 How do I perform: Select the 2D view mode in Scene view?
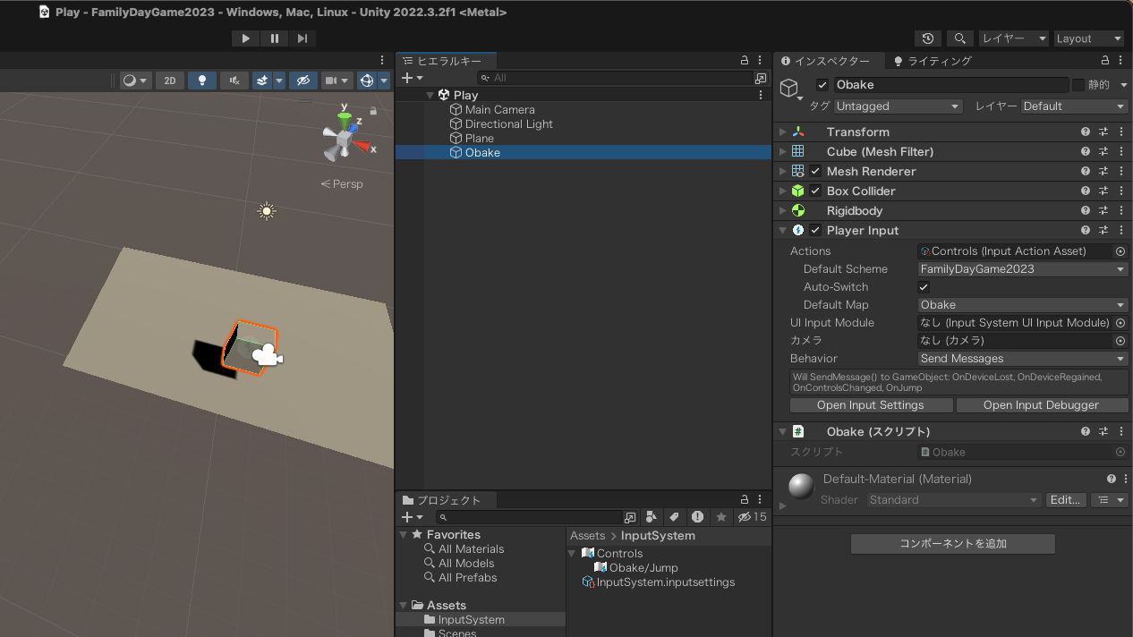tap(169, 81)
